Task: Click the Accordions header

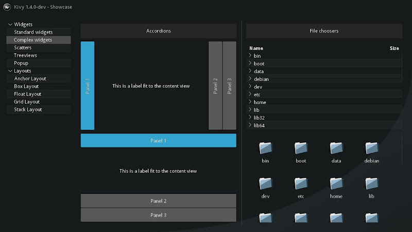Action: (159, 31)
